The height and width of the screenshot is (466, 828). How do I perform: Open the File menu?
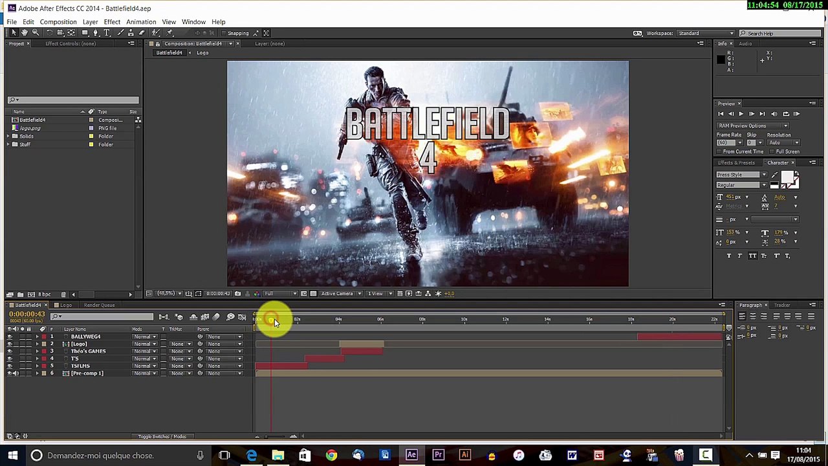coord(12,22)
